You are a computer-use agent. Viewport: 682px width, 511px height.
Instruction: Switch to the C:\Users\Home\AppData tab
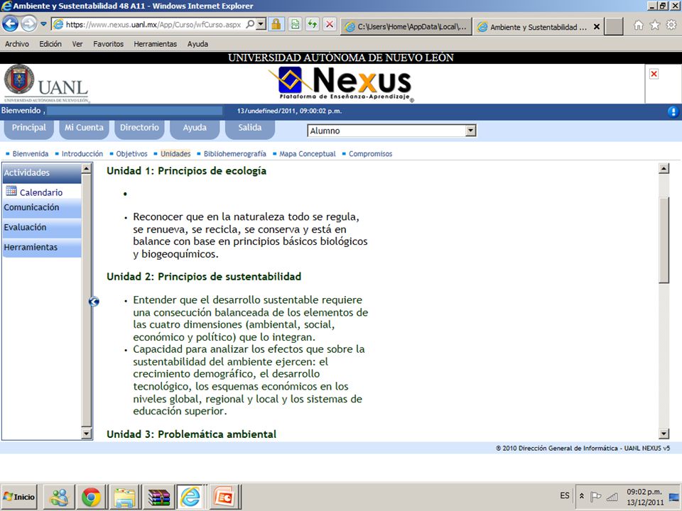[406, 26]
